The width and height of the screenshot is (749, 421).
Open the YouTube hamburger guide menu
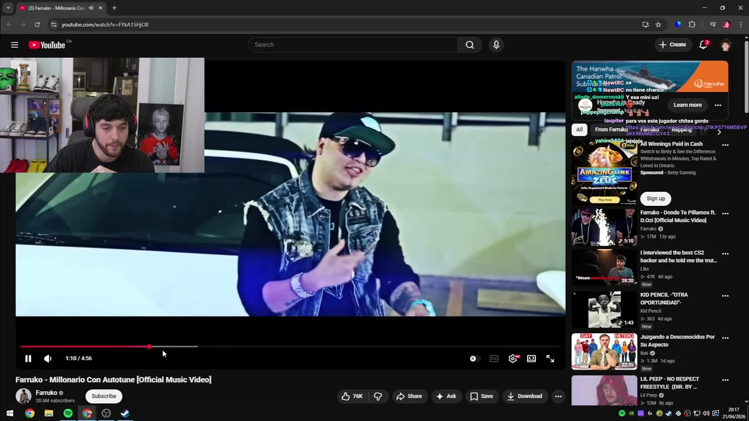pyautogui.click(x=15, y=44)
